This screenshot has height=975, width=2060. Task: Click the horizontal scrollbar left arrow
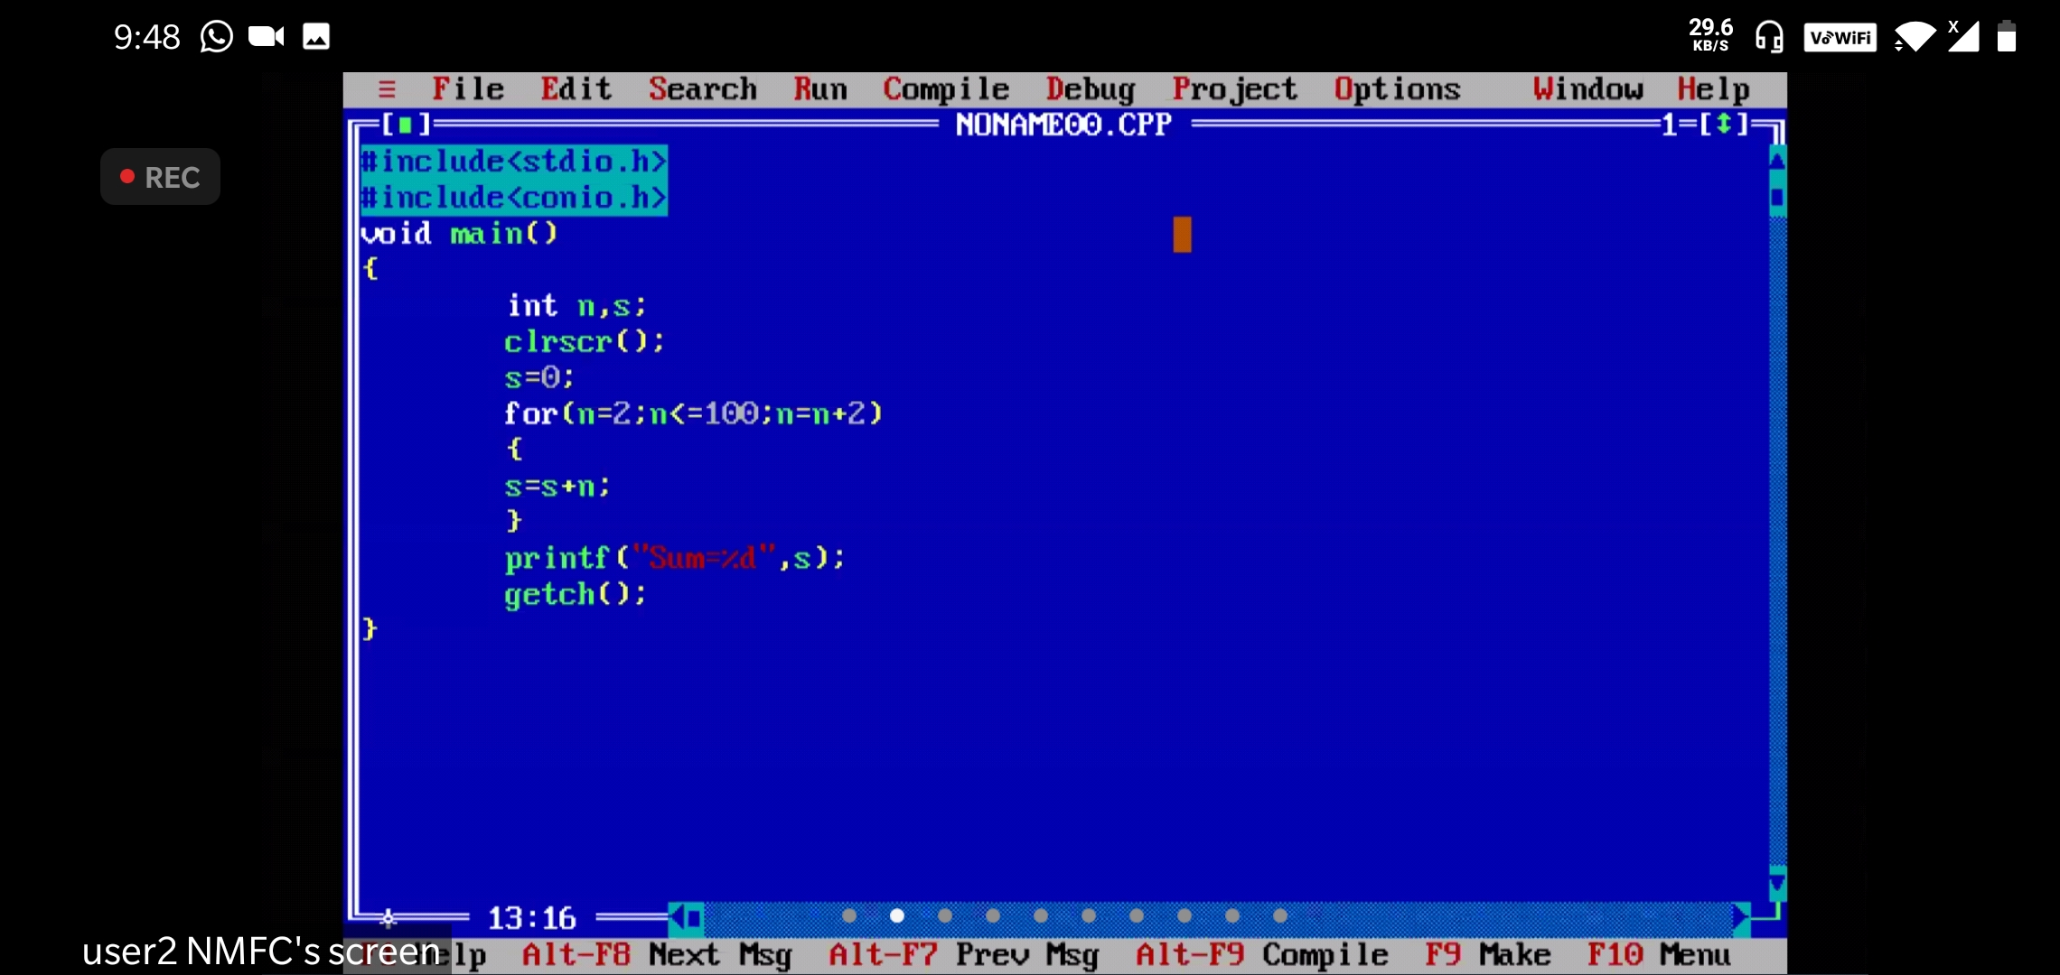pos(676,918)
